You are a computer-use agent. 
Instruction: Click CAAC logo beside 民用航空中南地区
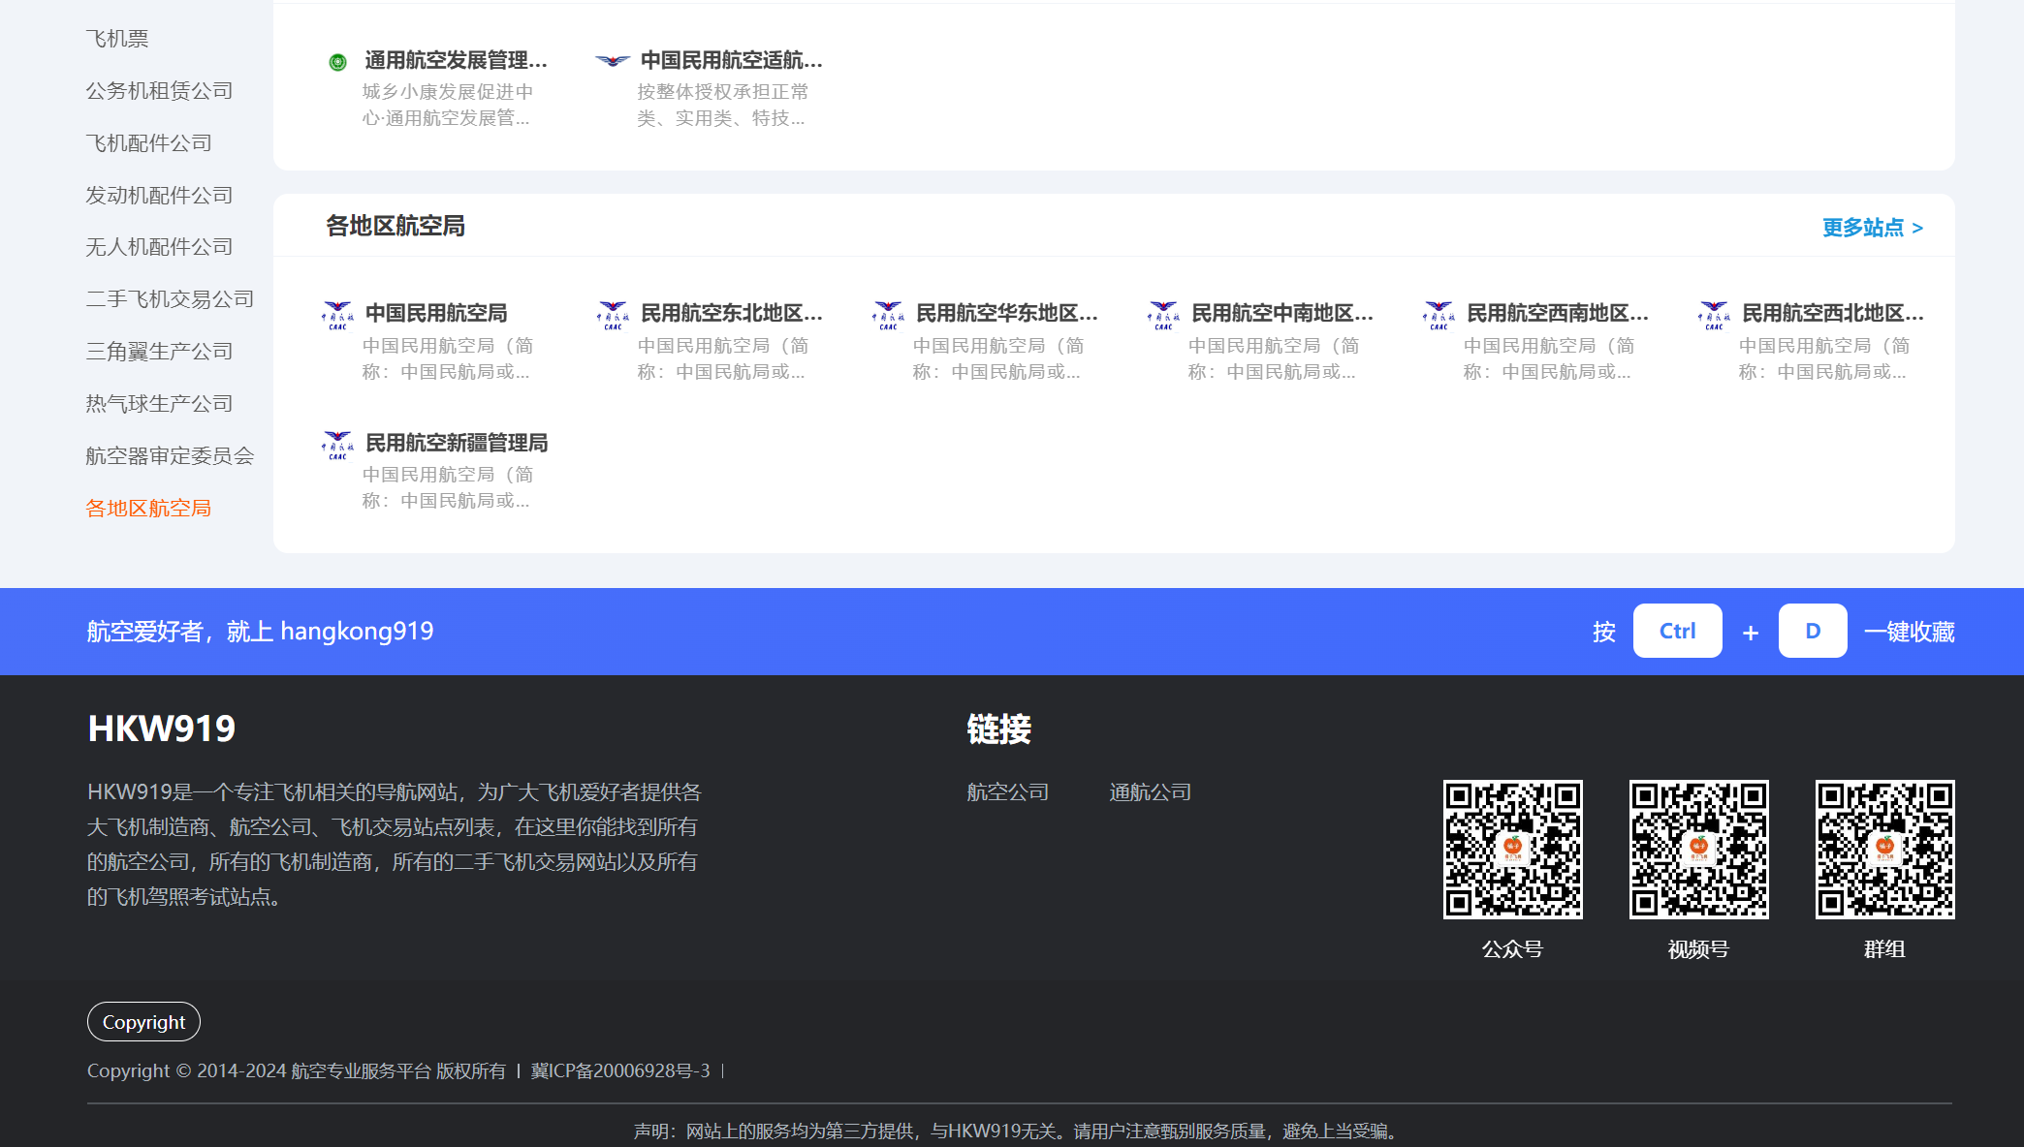[x=1163, y=315]
